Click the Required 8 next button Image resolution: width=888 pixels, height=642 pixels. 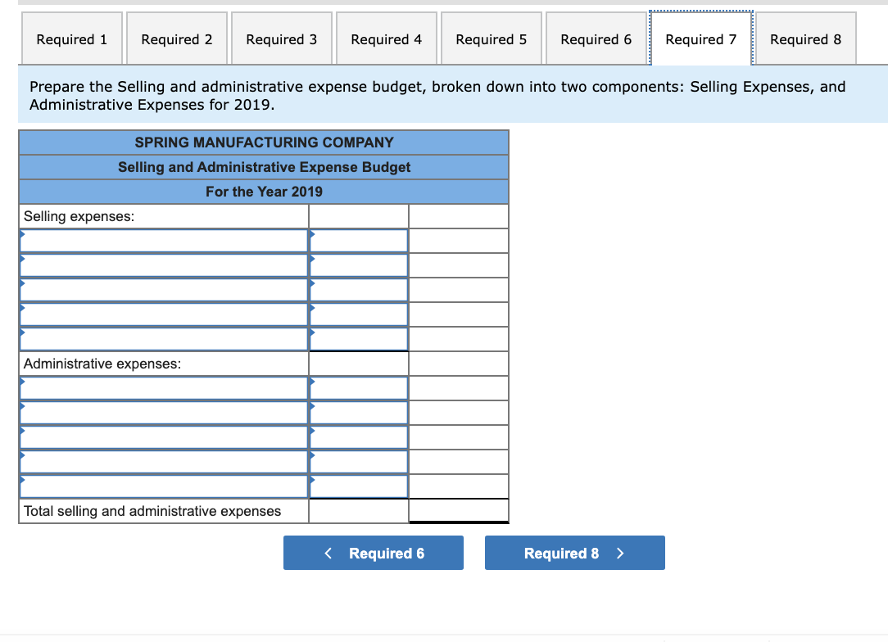[x=575, y=553]
